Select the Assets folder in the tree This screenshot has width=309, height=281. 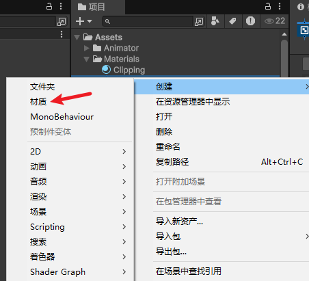pyautogui.click(x=109, y=37)
